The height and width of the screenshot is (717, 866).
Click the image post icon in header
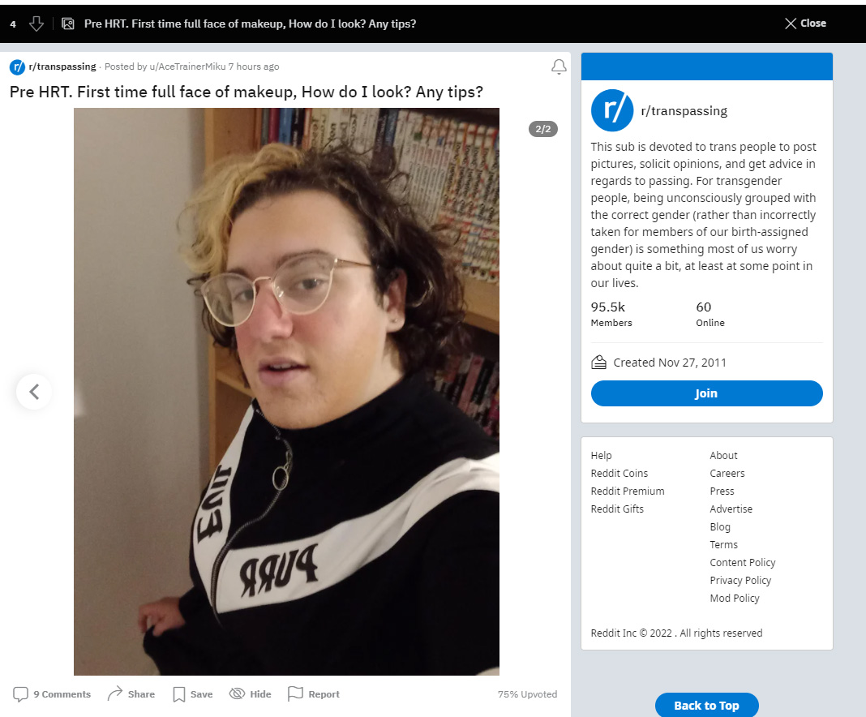[68, 24]
